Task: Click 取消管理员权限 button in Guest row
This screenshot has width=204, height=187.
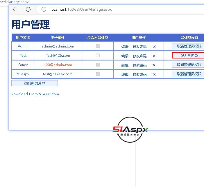Action: coord(188,65)
